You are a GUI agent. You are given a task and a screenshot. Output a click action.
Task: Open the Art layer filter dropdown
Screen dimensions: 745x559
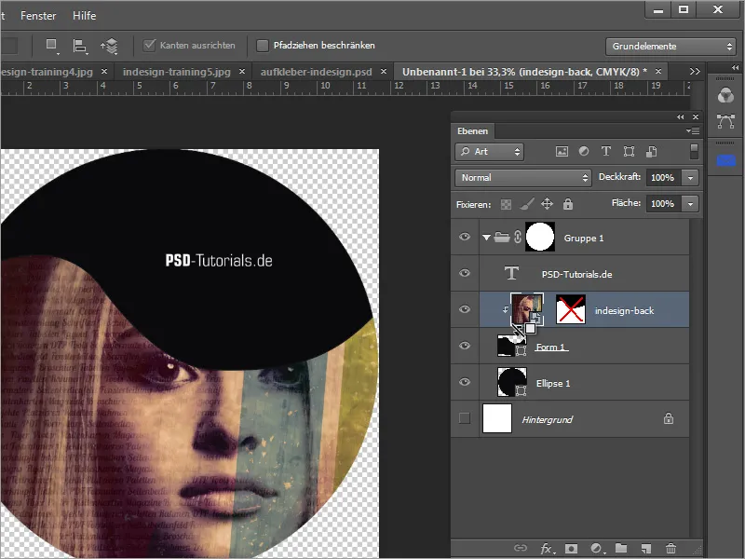489,152
